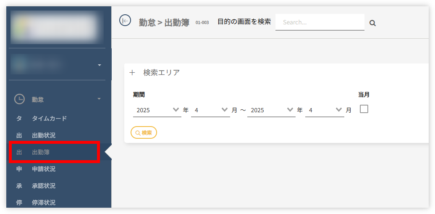Image resolution: width=435 pixels, height=214 pixels.
Task: Open the start year dropdown
Action: coord(157,110)
